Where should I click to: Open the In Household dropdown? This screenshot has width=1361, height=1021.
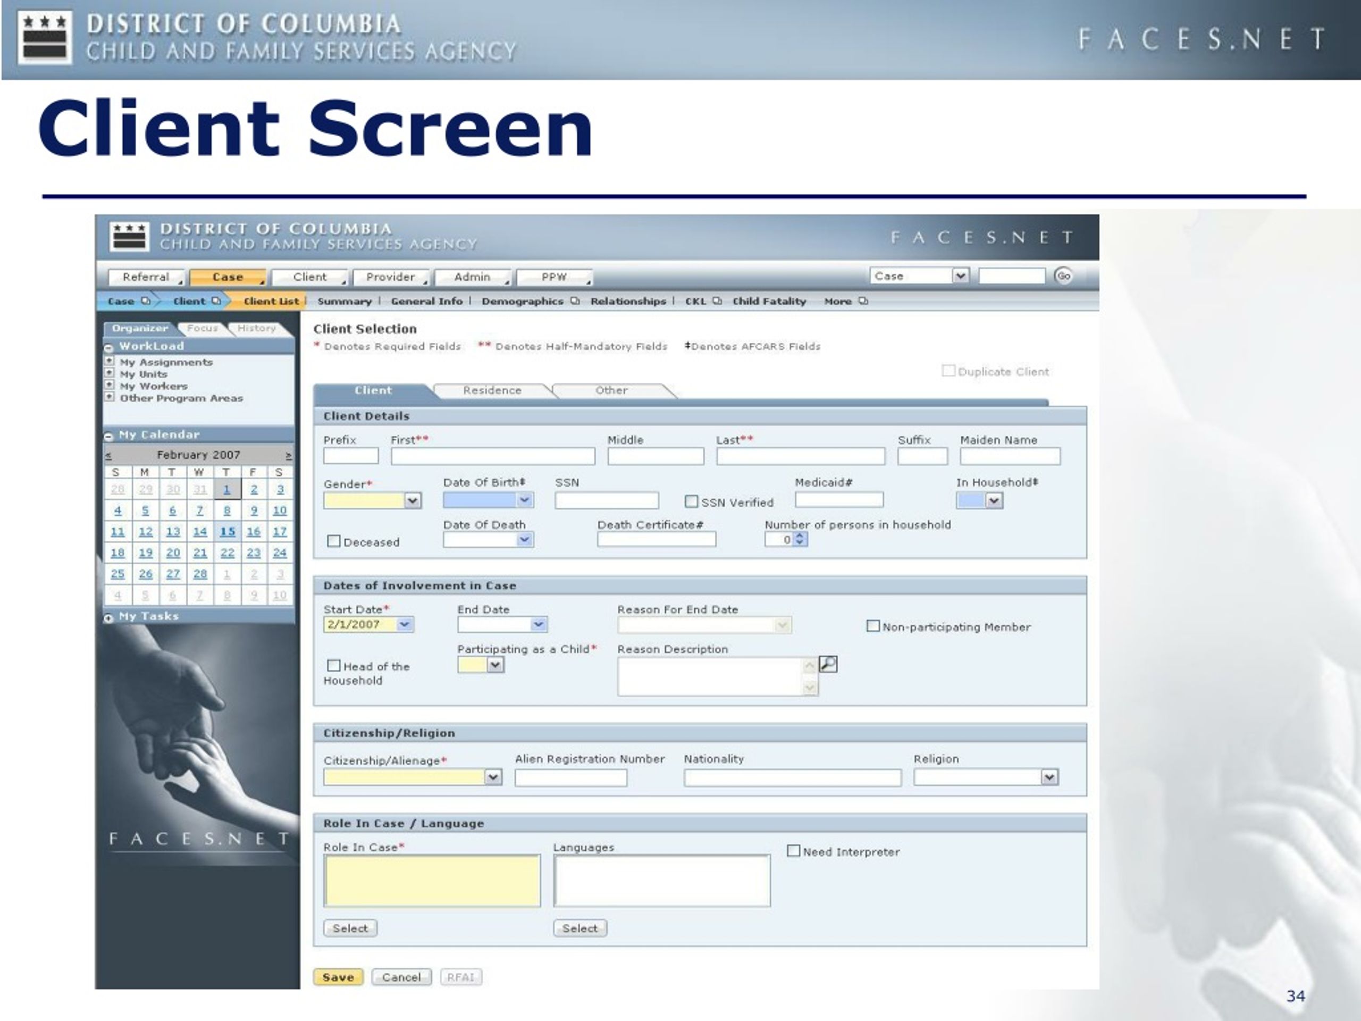(994, 501)
